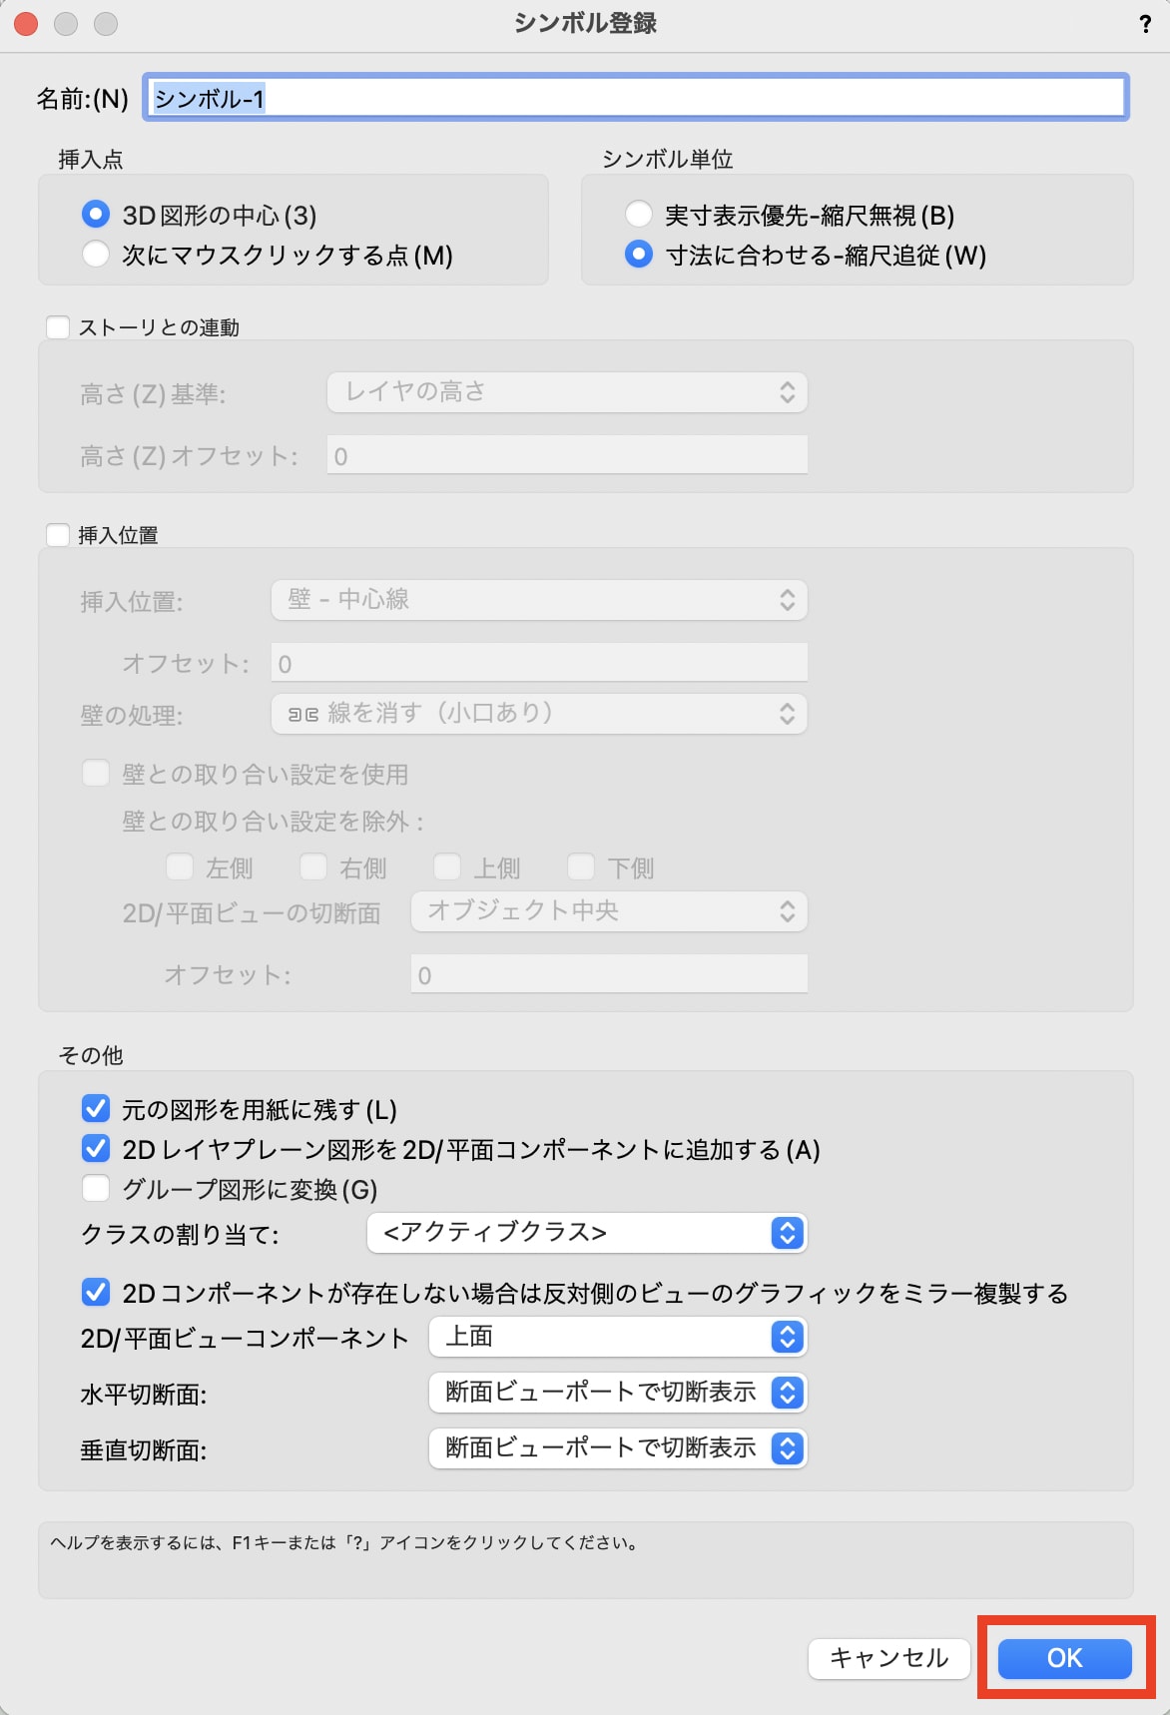Click the キャンセル button

pos(886,1657)
